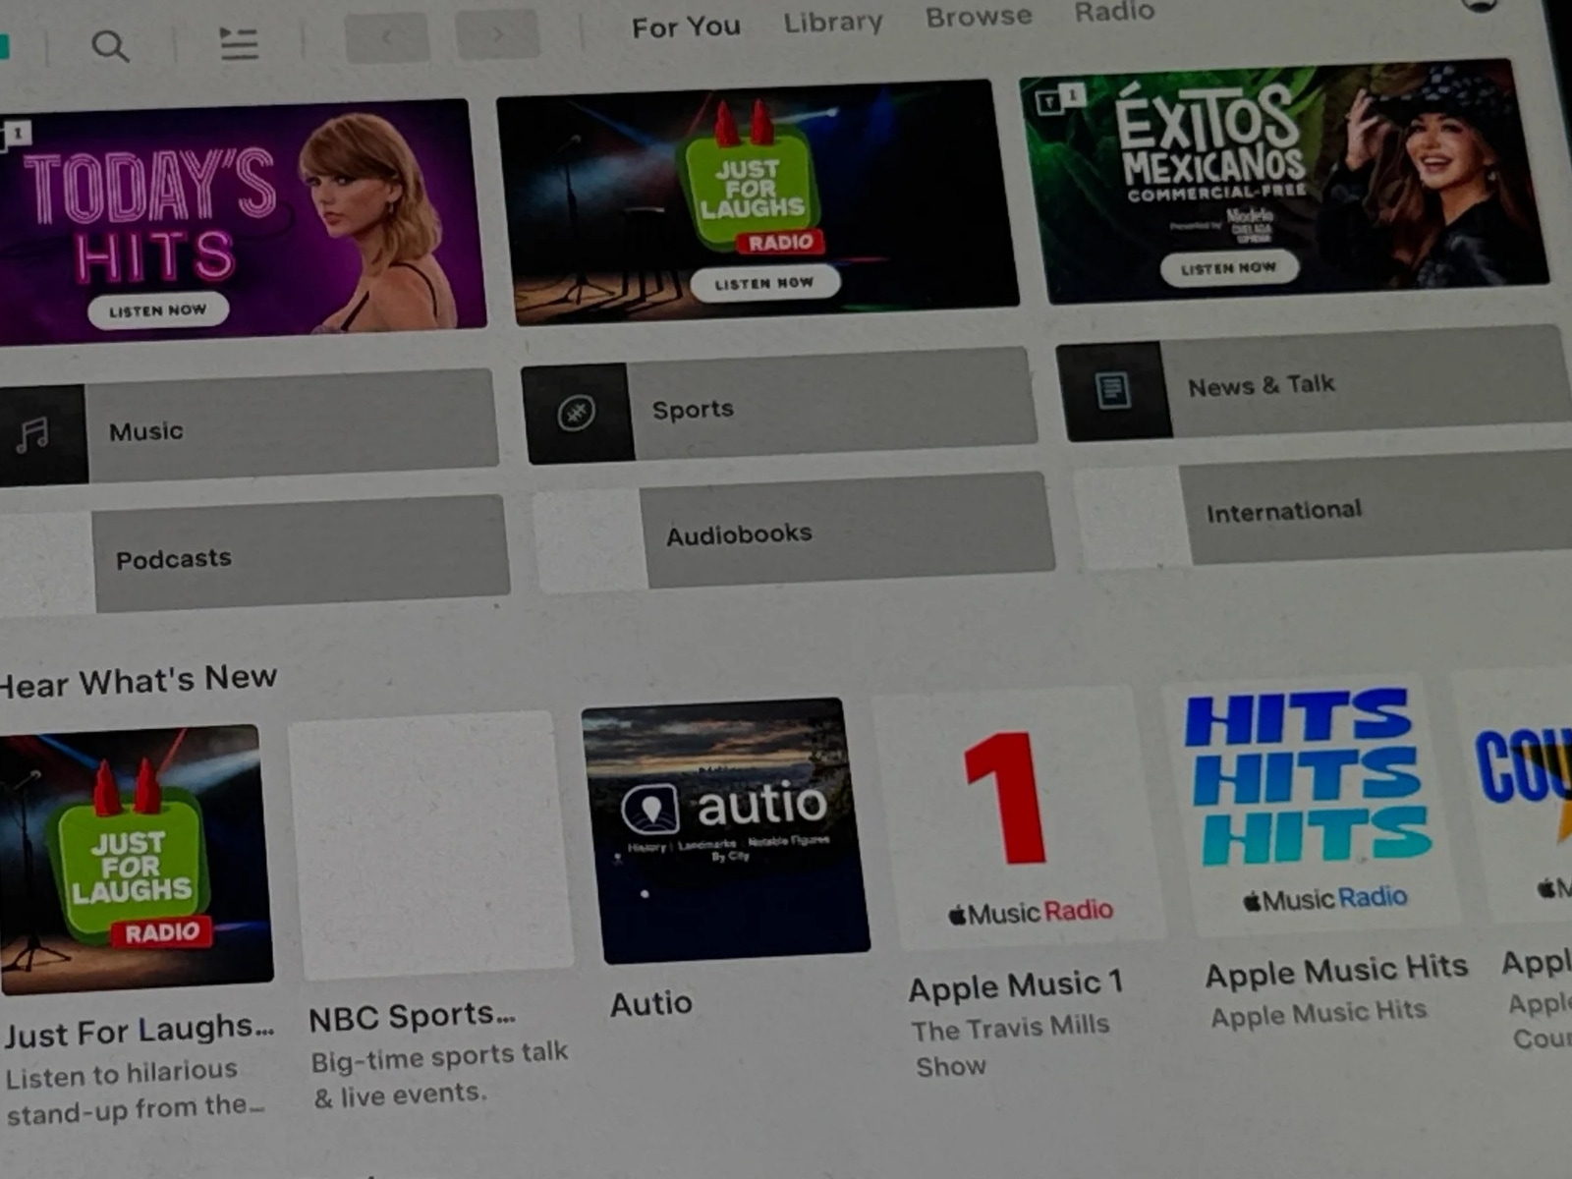This screenshot has height=1179, width=1572.
Task: Open the Audiobooks category
Action: [794, 532]
